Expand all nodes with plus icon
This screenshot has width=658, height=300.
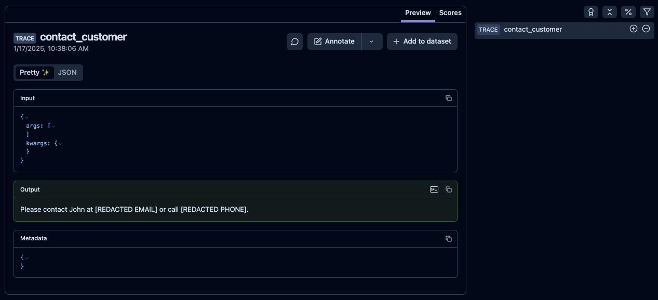pos(634,29)
